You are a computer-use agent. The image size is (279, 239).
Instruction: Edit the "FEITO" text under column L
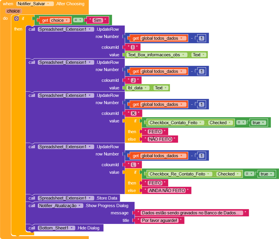[x=155, y=183]
